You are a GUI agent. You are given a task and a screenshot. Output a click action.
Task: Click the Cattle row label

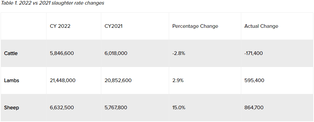click(x=11, y=53)
